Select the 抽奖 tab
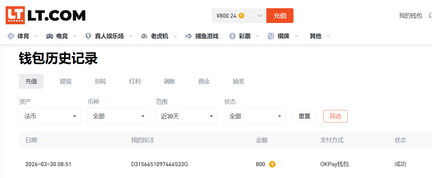432x178 pixels. [238, 81]
